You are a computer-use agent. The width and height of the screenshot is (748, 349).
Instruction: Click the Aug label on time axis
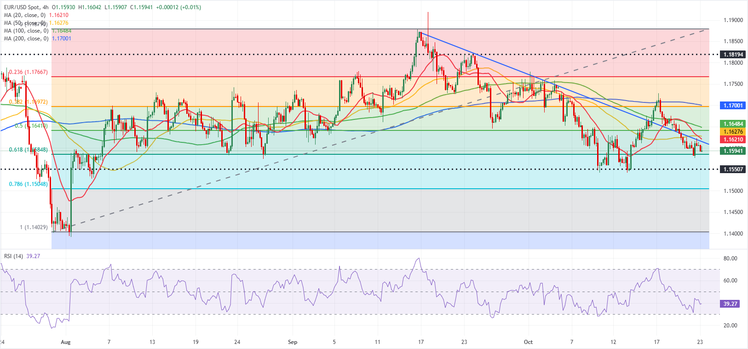coord(66,342)
